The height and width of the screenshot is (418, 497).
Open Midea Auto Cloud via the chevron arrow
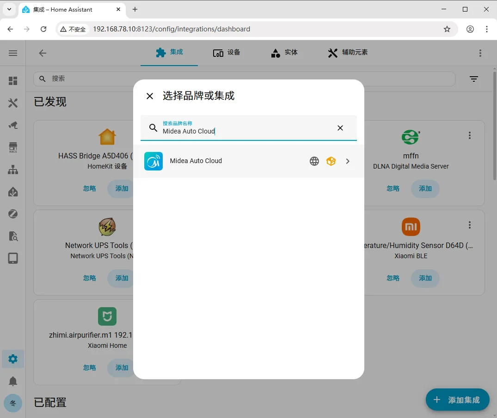tap(348, 161)
